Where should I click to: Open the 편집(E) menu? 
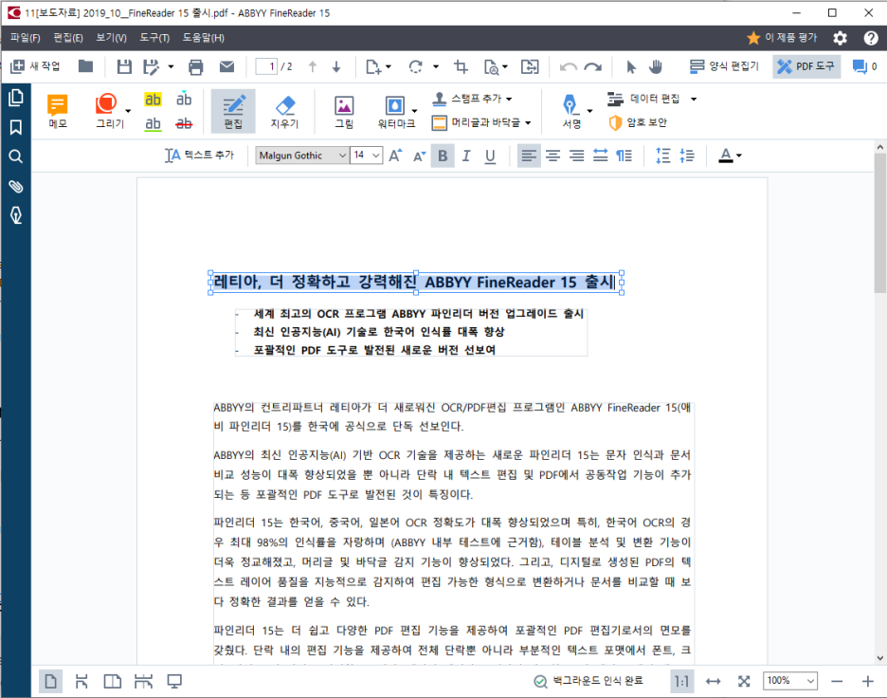coord(68,37)
